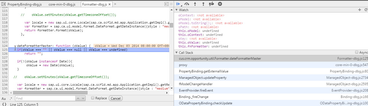Click horizontal scrollbar right arrow

pyautogui.click(x=167, y=93)
